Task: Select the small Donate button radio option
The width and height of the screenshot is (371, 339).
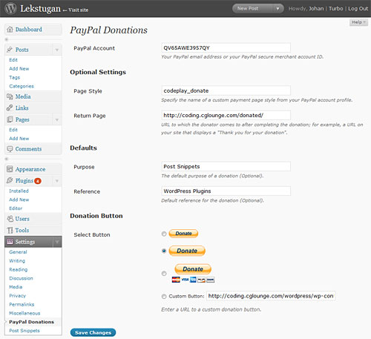Action: (164, 234)
